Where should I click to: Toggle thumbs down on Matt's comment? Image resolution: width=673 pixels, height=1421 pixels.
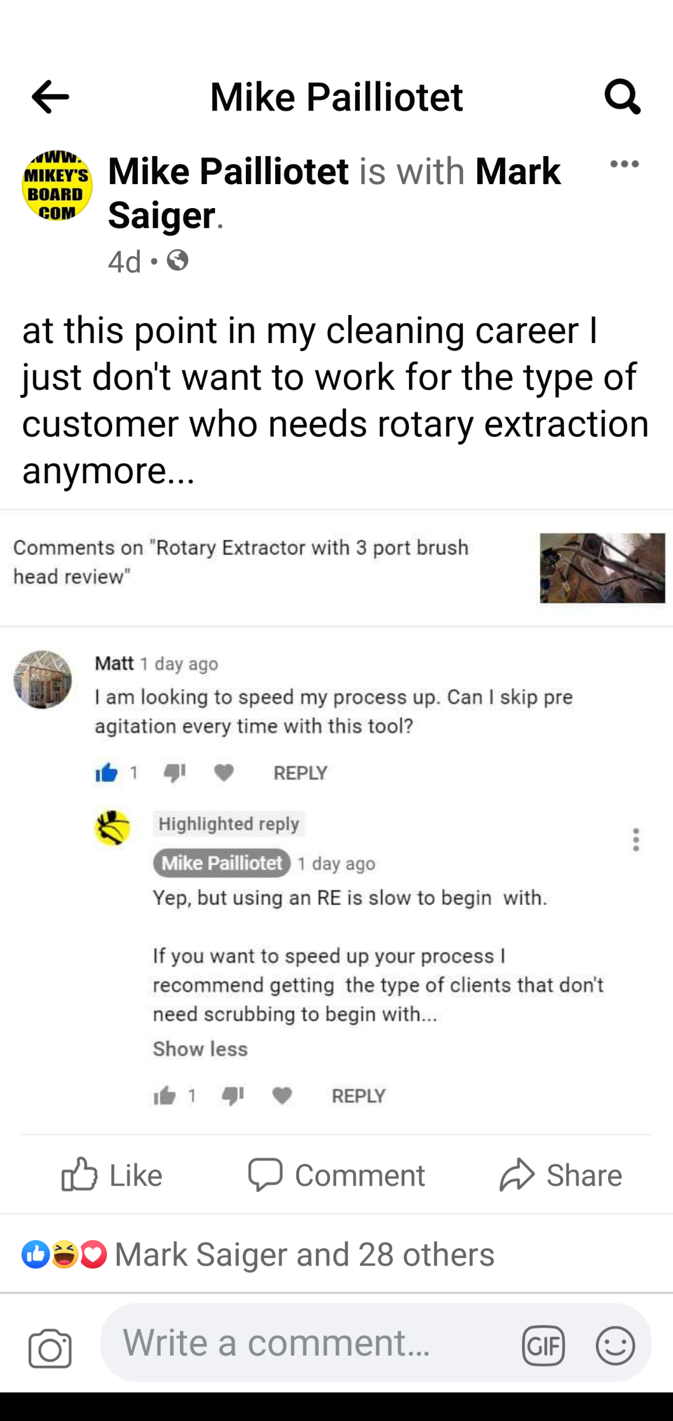tap(174, 773)
